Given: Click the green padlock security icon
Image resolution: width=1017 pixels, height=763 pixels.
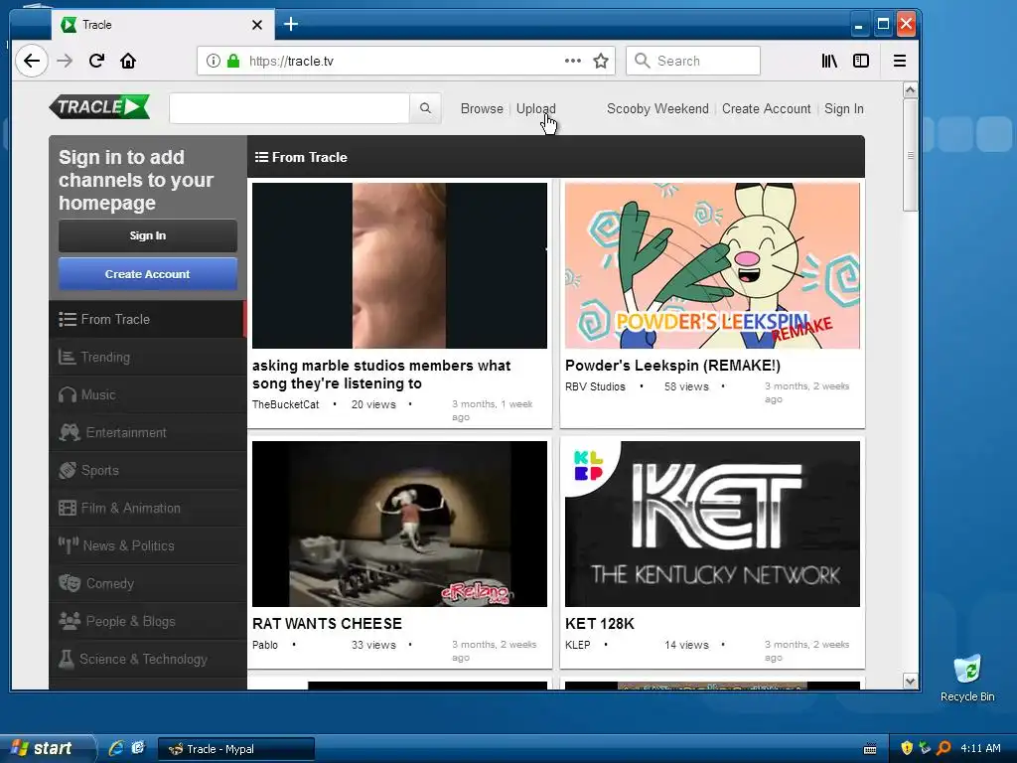Looking at the screenshot, I should coord(232,61).
